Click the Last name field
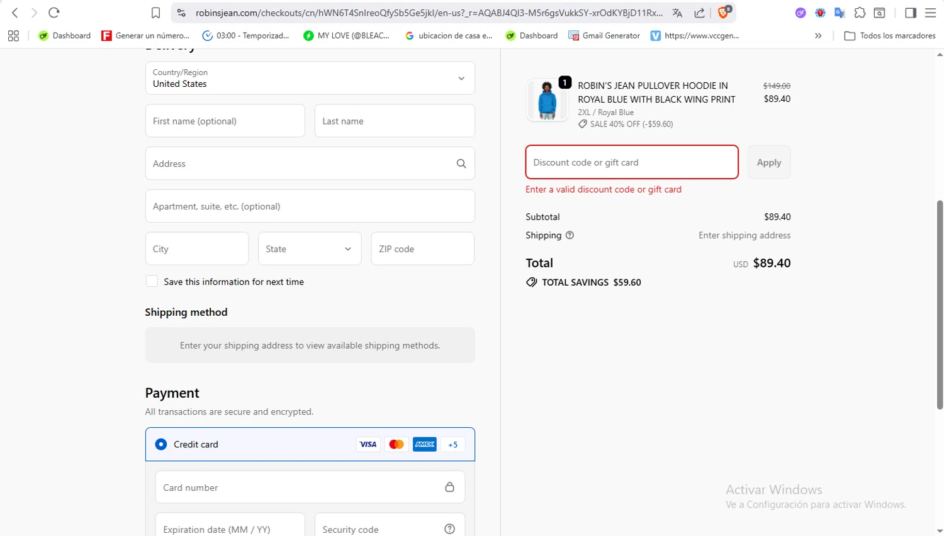This screenshot has height=536, width=944. pyautogui.click(x=395, y=121)
